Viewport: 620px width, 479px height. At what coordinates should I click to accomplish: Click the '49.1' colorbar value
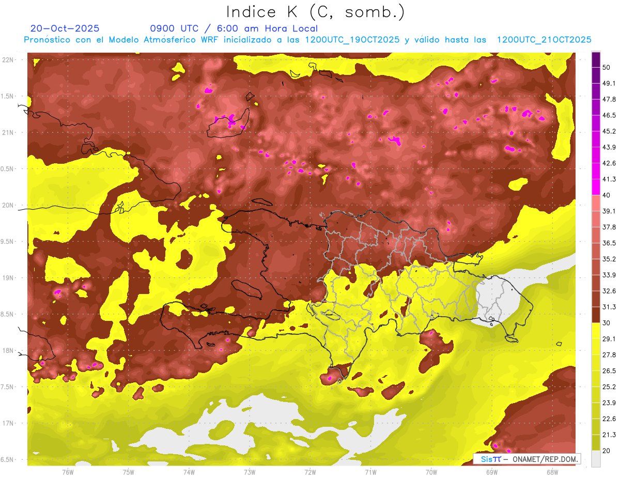point(609,83)
